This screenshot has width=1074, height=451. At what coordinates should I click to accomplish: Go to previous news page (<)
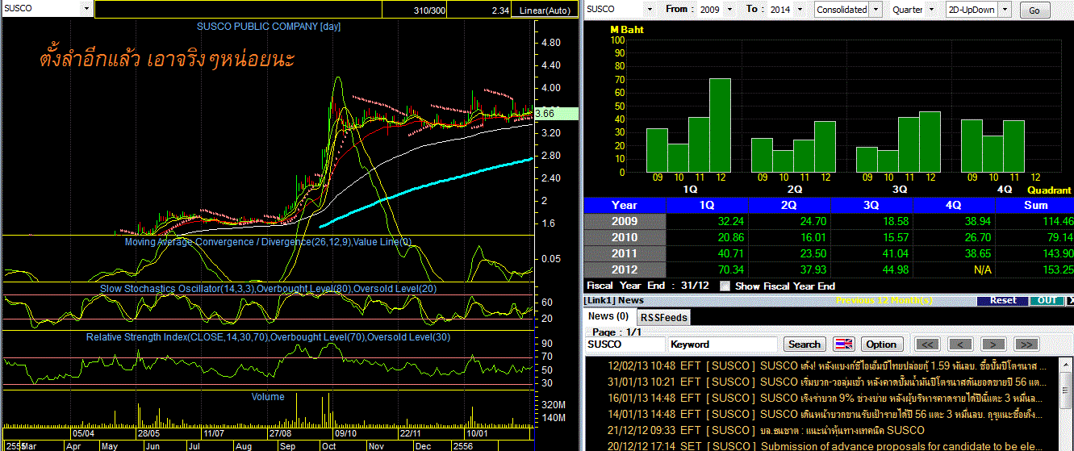960,344
